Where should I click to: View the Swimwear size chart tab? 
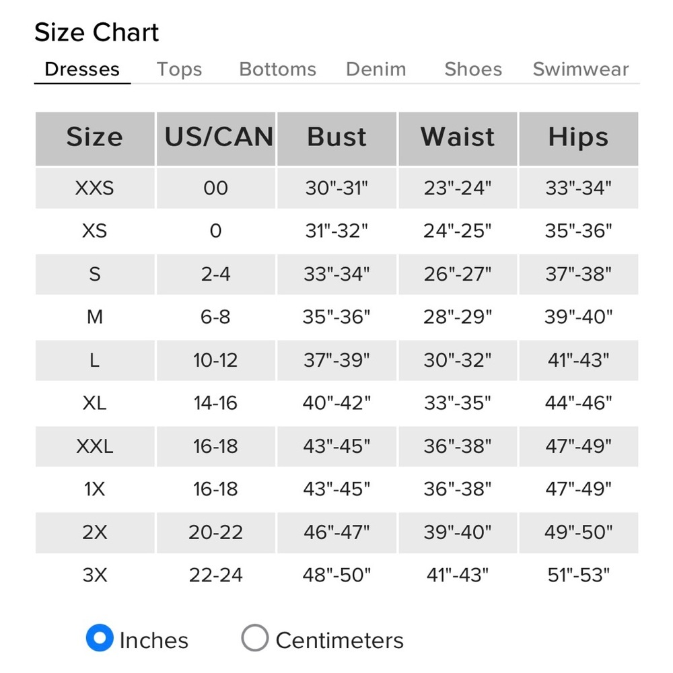click(x=581, y=69)
